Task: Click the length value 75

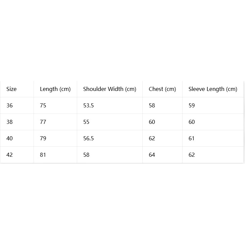Action: [x=43, y=105]
